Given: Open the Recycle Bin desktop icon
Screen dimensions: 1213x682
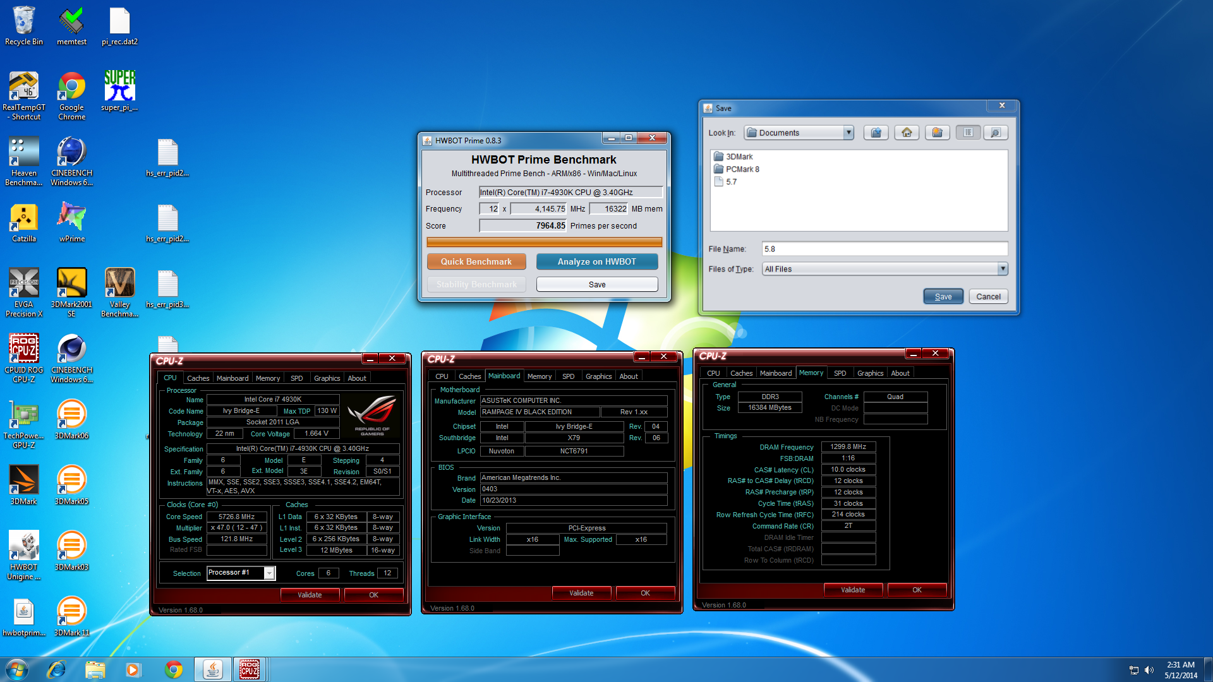Looking at the screenshot, I should [x=24, y=26].
